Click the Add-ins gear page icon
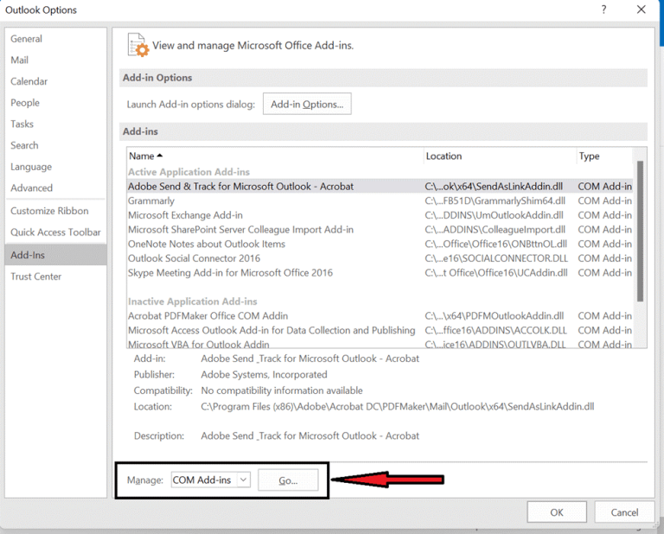The height and width of the screenshot is (534, 664). point(137,45)
